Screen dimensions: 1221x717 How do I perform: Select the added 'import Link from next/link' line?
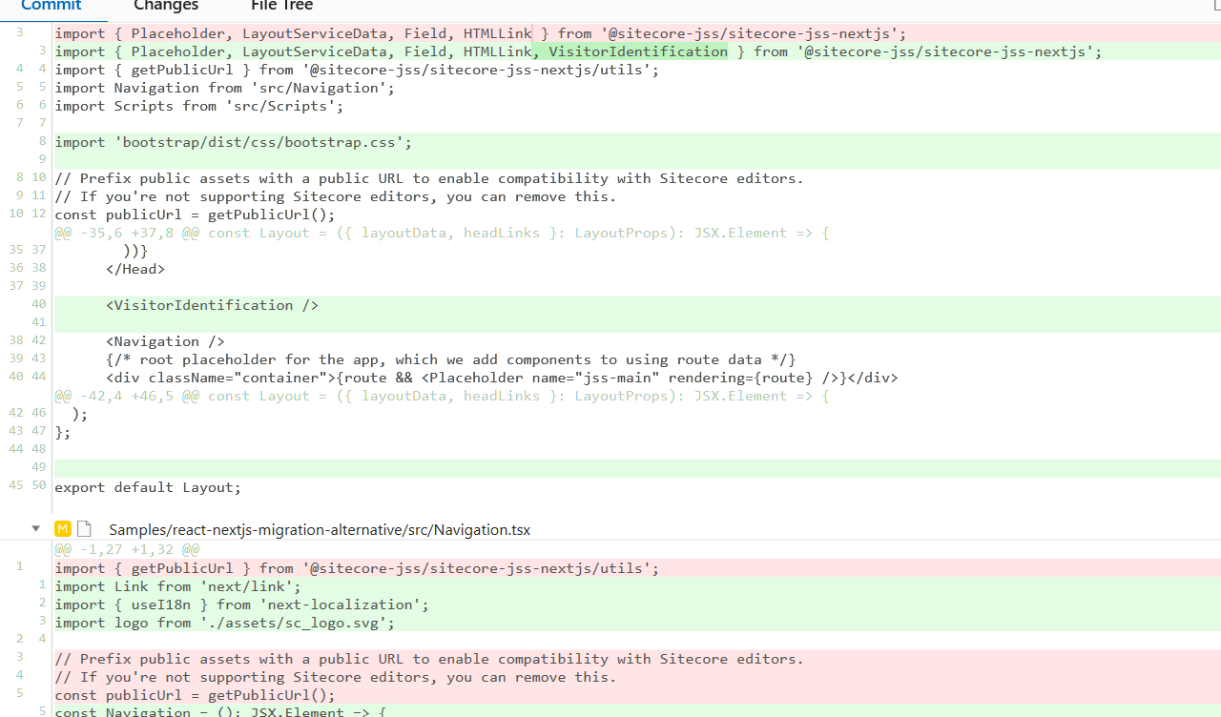[x=177, y=586]
